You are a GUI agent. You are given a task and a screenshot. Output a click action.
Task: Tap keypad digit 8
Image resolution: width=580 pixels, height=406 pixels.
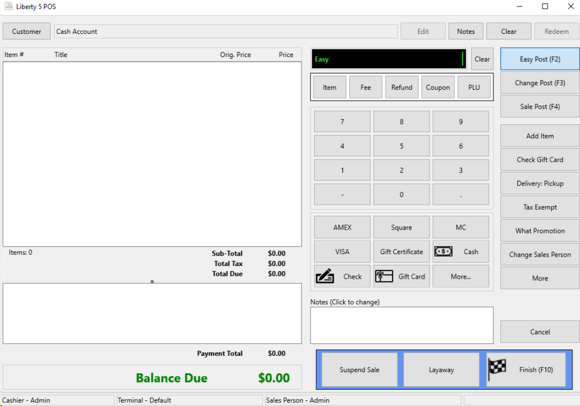click(x=401, y=121)
